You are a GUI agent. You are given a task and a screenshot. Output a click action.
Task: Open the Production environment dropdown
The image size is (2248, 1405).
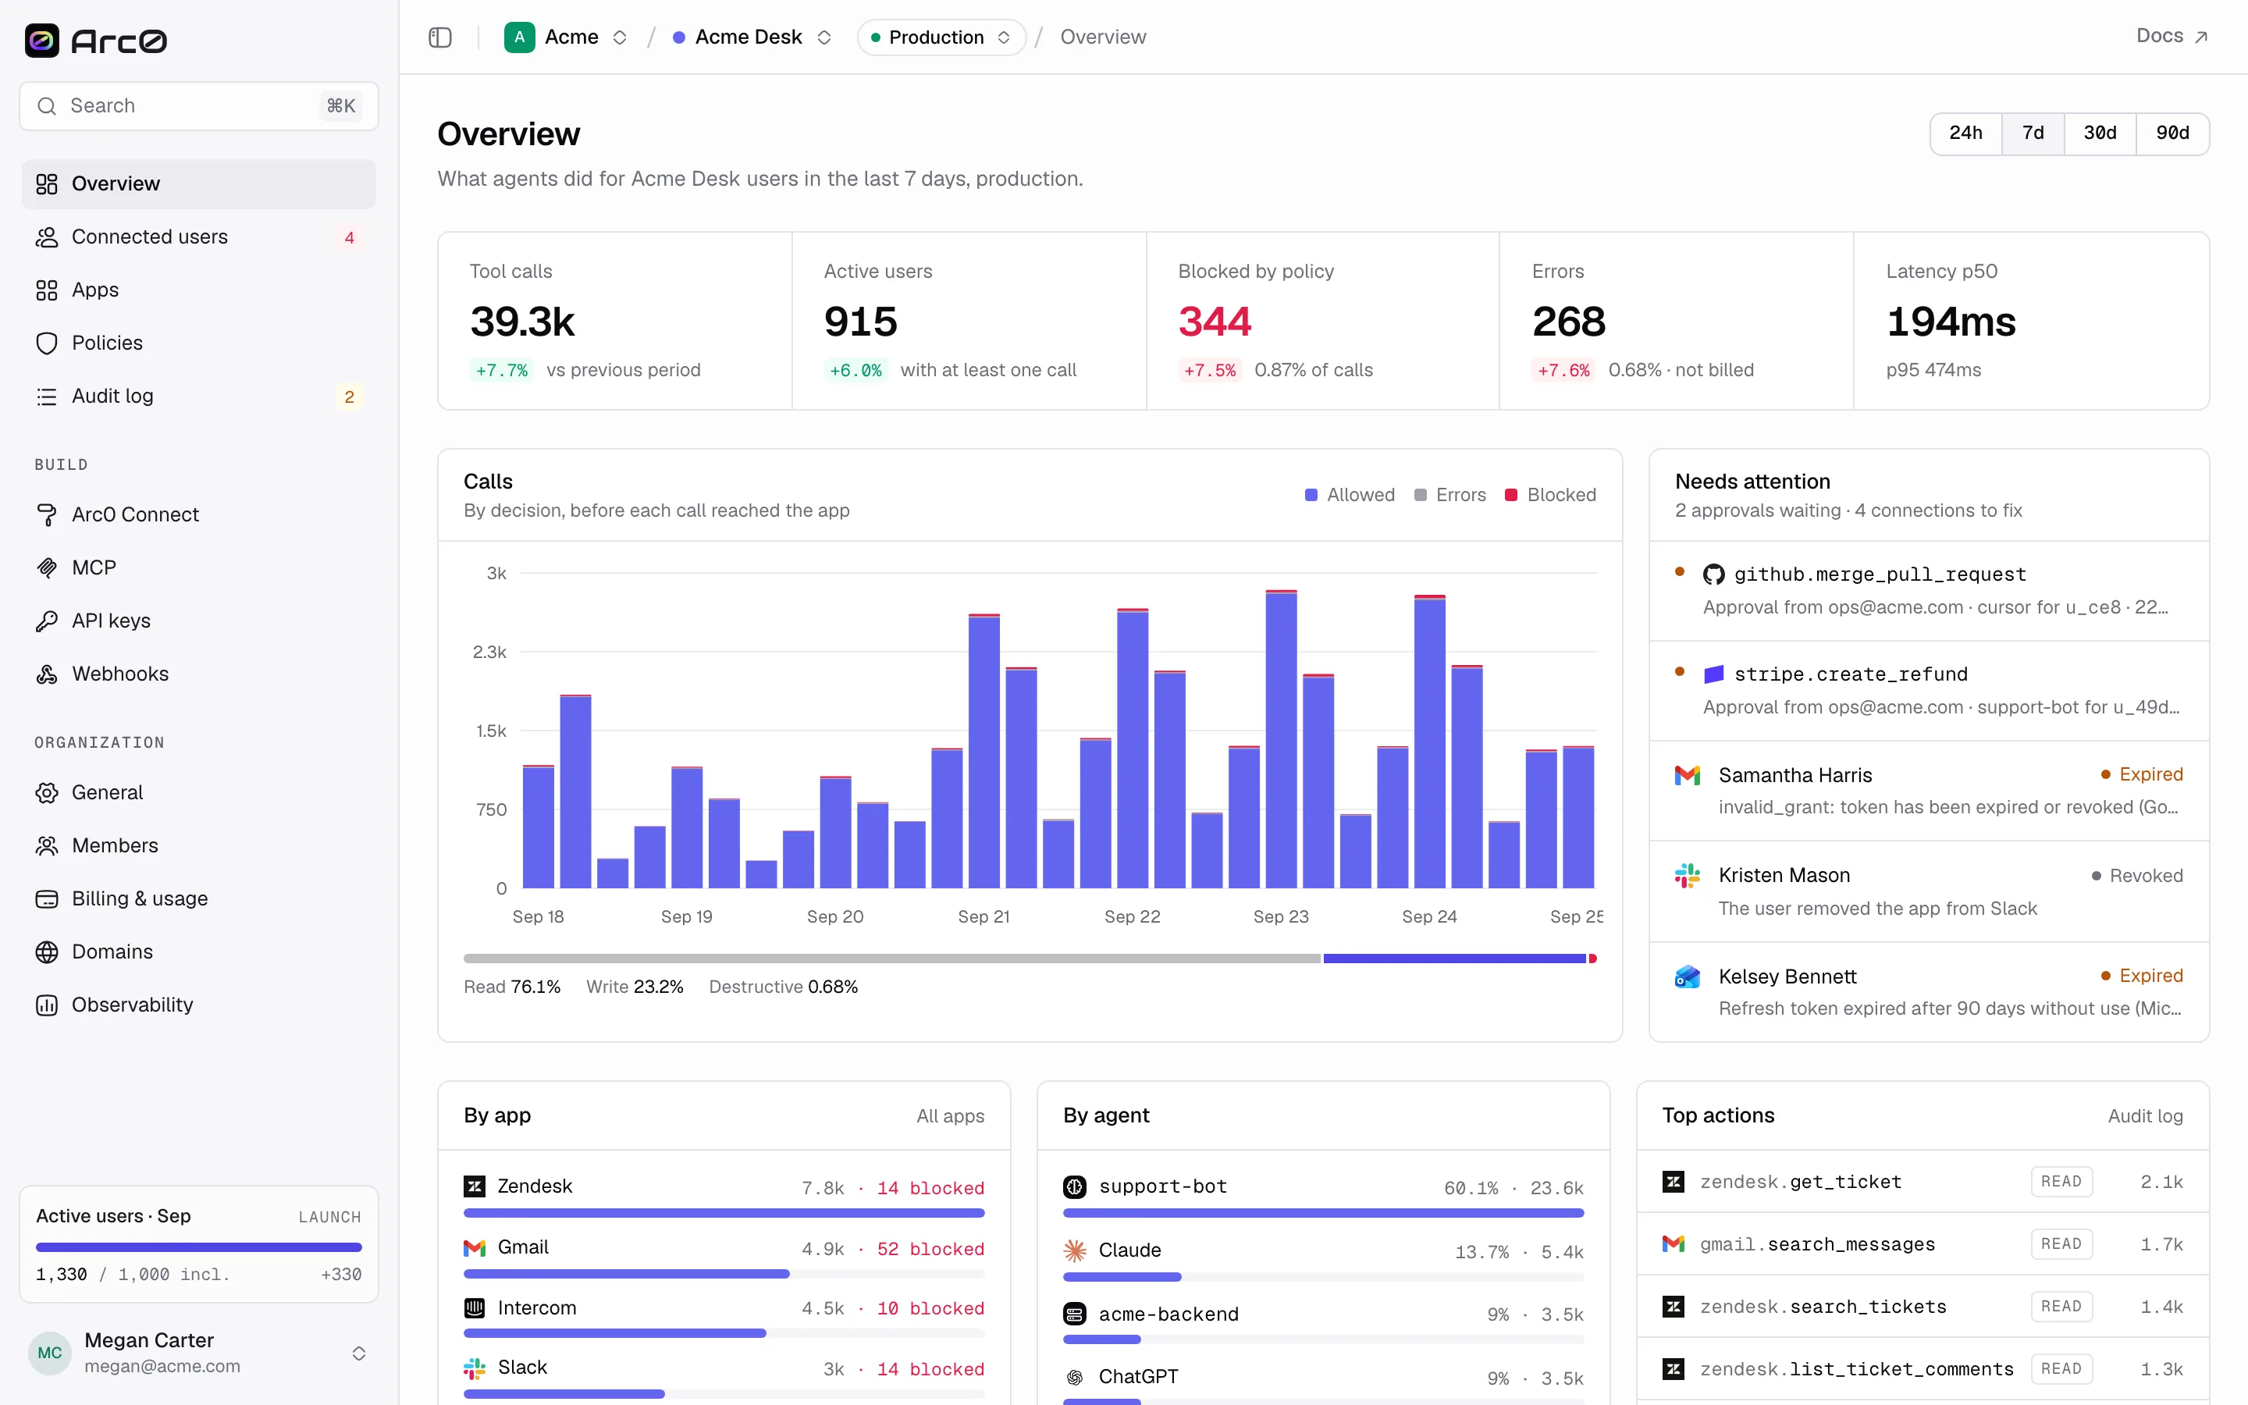point(941,37)
